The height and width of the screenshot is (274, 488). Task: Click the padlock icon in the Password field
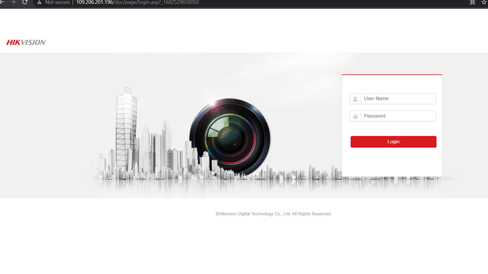tap(355, 116)
